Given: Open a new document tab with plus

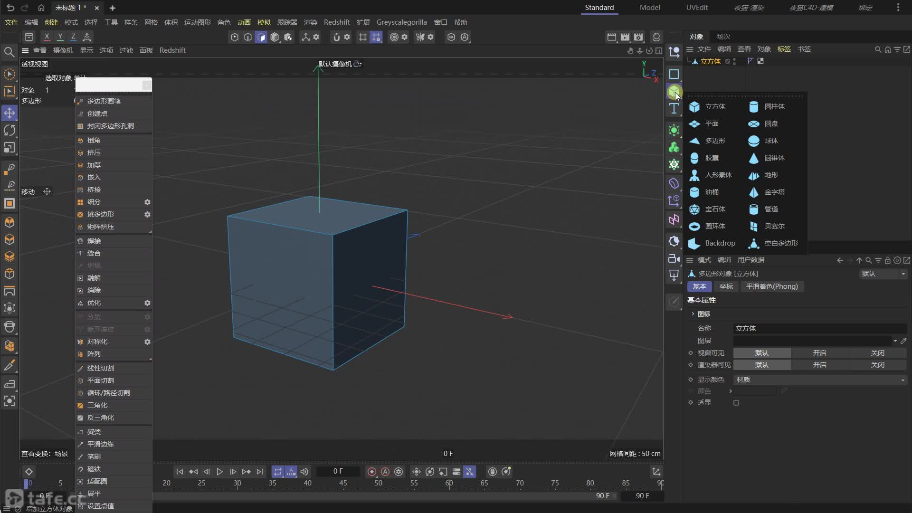Looking at the screenshot, I should (x=113, y=8).
